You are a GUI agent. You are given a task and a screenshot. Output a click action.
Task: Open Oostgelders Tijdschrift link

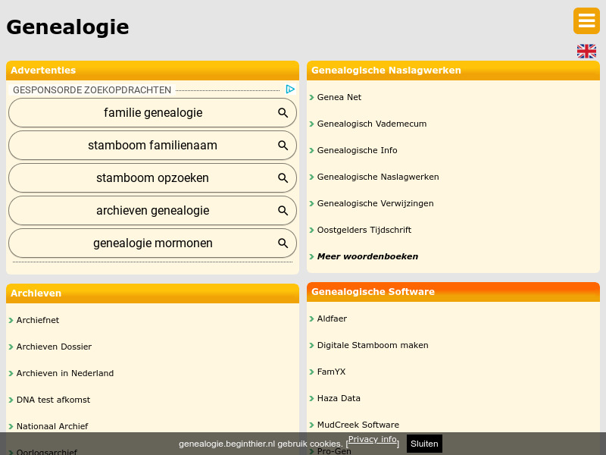click(x=364, y=231)
